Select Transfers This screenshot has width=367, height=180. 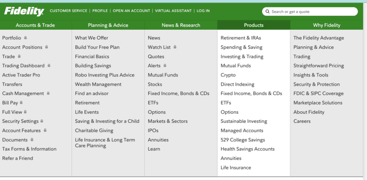coord(12,84)
